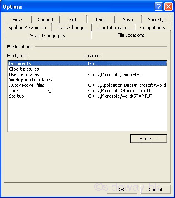
Task: Click the Help question mark icon
Action: [x=159, y=6]
